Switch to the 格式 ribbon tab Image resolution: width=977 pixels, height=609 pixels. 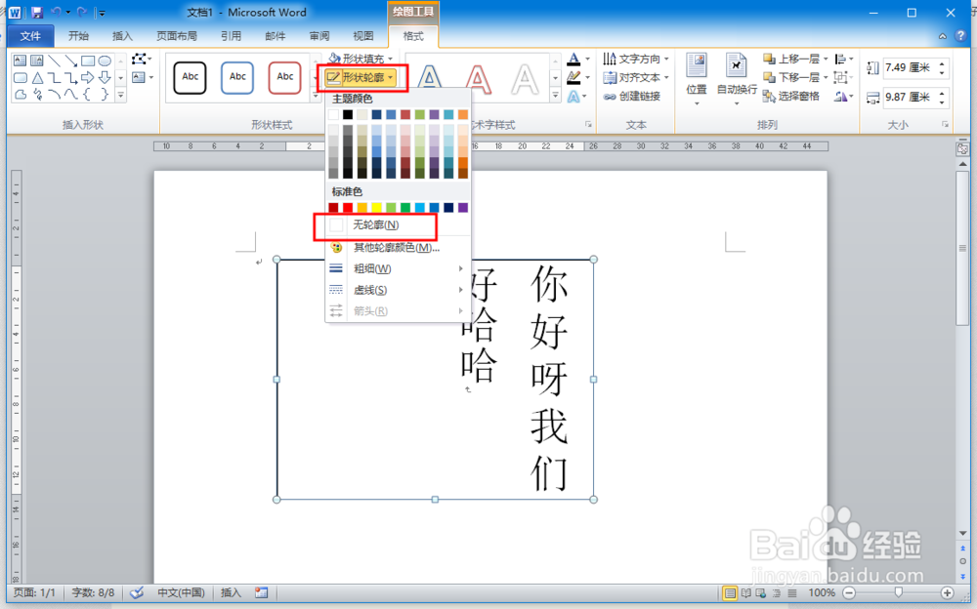414,35
